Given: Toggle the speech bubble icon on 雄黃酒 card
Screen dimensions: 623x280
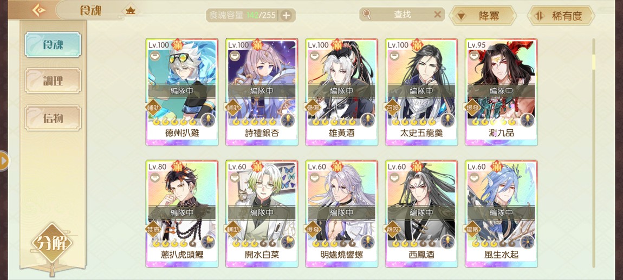Looking at the screenshot, I should click(x=314, y=56).
